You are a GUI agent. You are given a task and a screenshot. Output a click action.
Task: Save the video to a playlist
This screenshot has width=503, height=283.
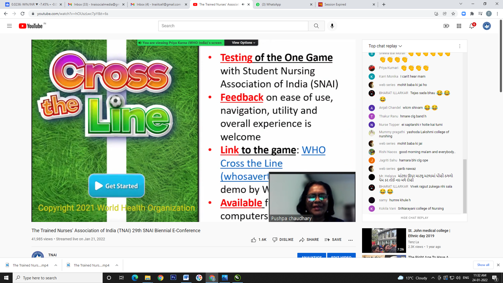tap(333, 240)
